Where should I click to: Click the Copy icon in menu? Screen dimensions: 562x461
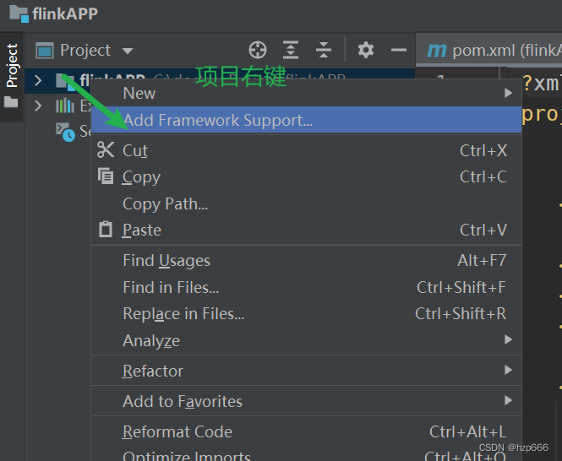tap(106, 176)
